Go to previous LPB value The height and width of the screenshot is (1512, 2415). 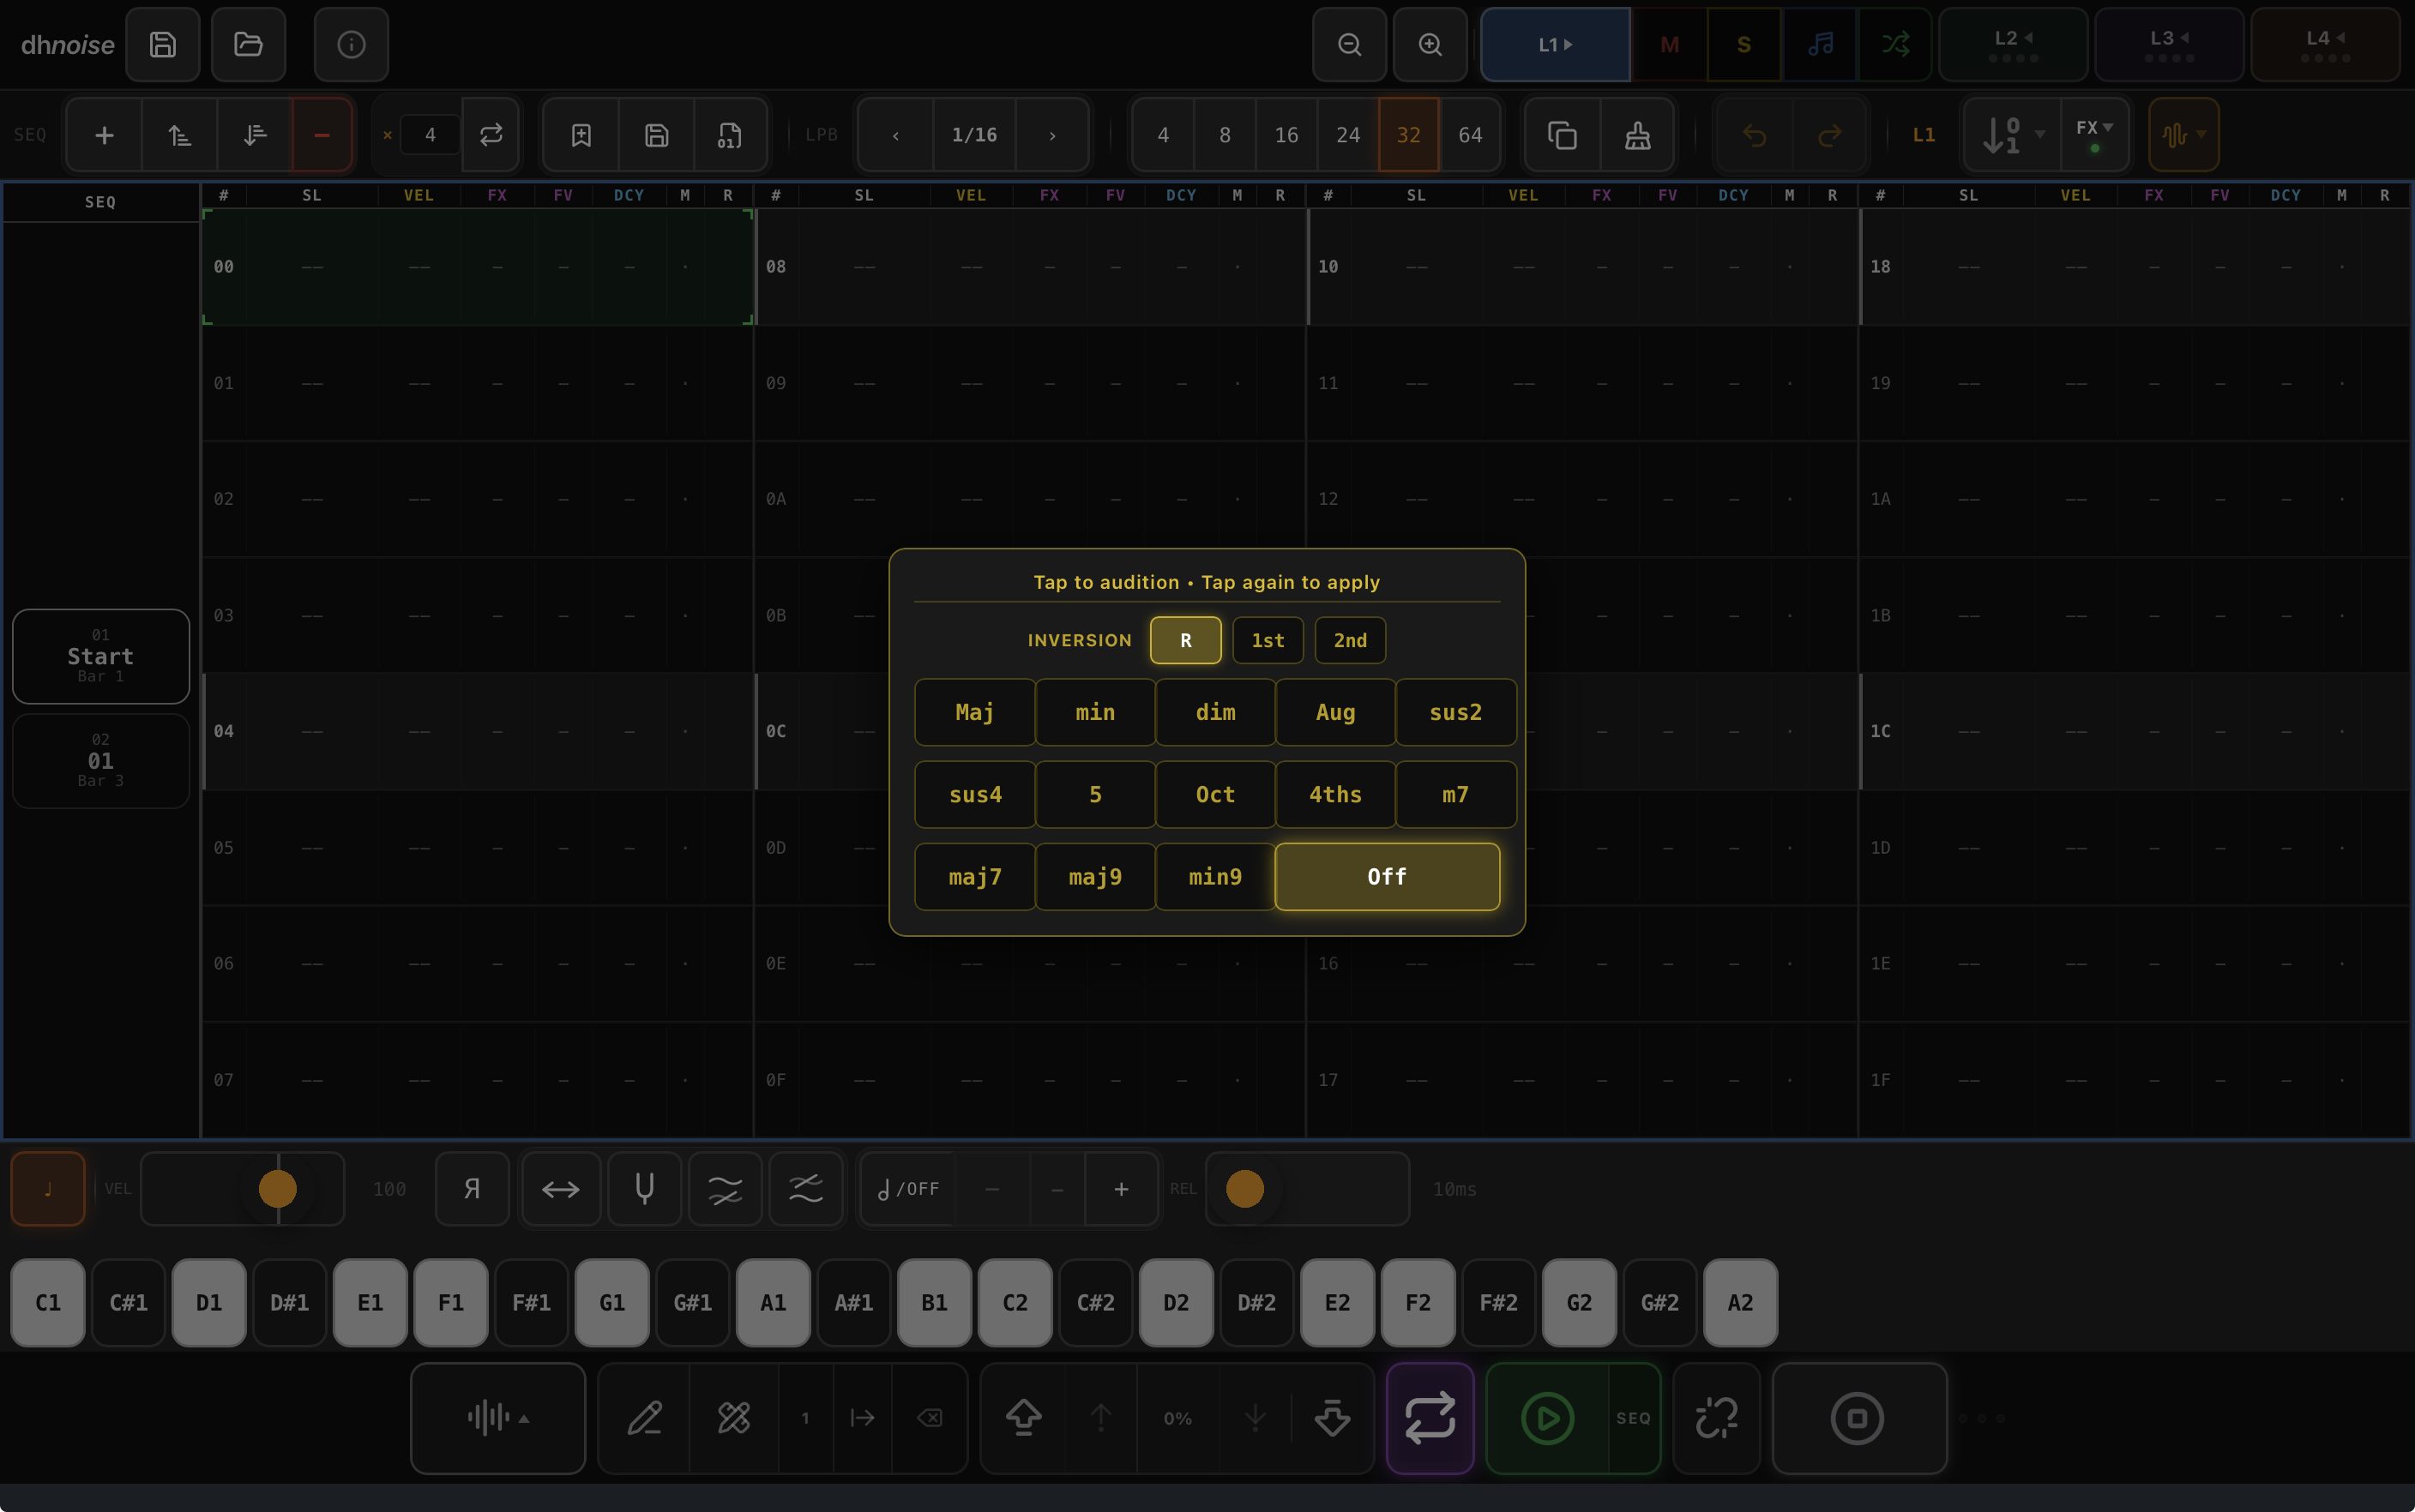[x=895, y=135]
